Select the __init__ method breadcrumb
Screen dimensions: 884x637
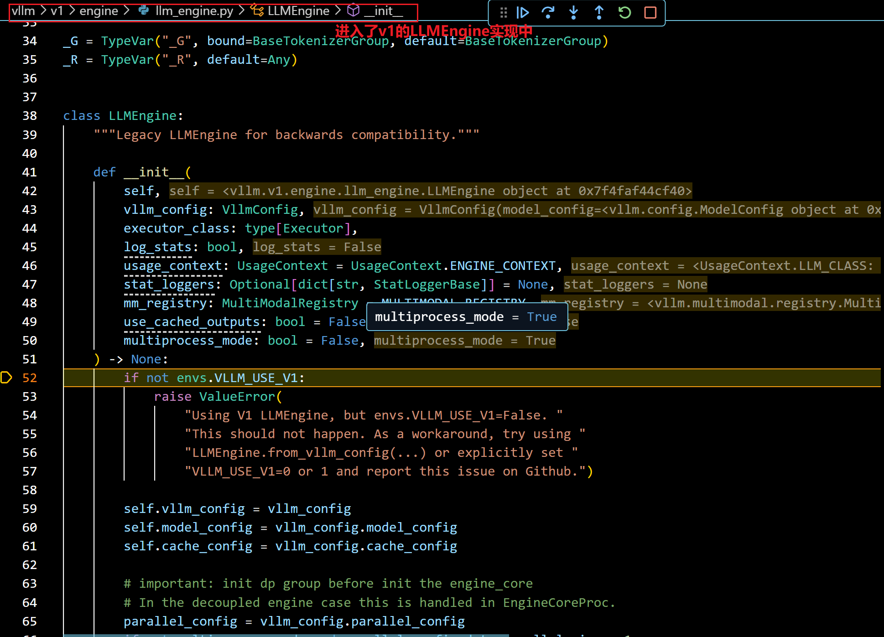[x=383, y=10]
